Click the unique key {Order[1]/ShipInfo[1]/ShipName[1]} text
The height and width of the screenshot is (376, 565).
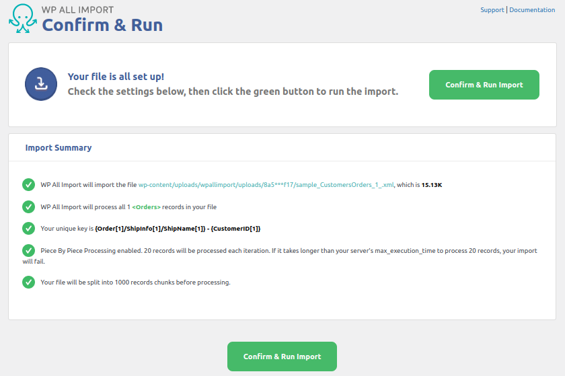(150, 229)
